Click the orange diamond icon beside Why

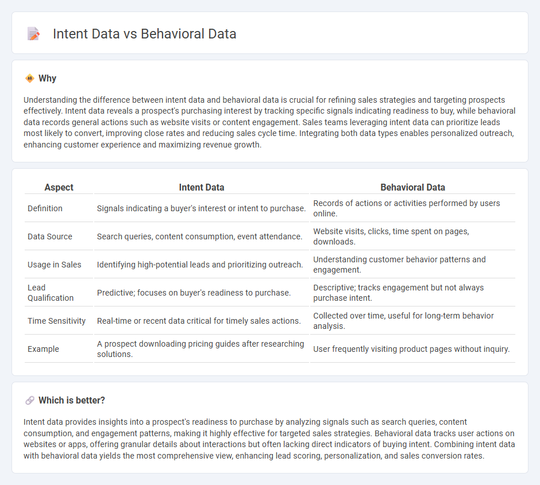[30, 79]
